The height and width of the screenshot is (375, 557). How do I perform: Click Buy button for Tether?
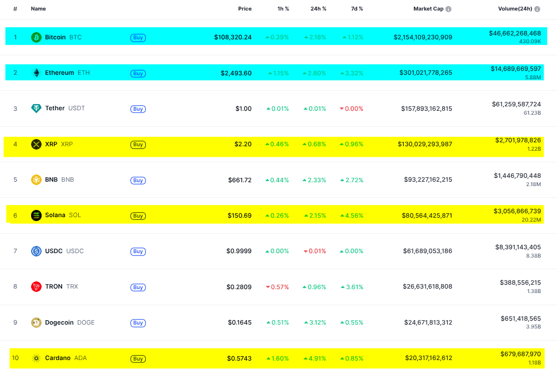(138, 109)
